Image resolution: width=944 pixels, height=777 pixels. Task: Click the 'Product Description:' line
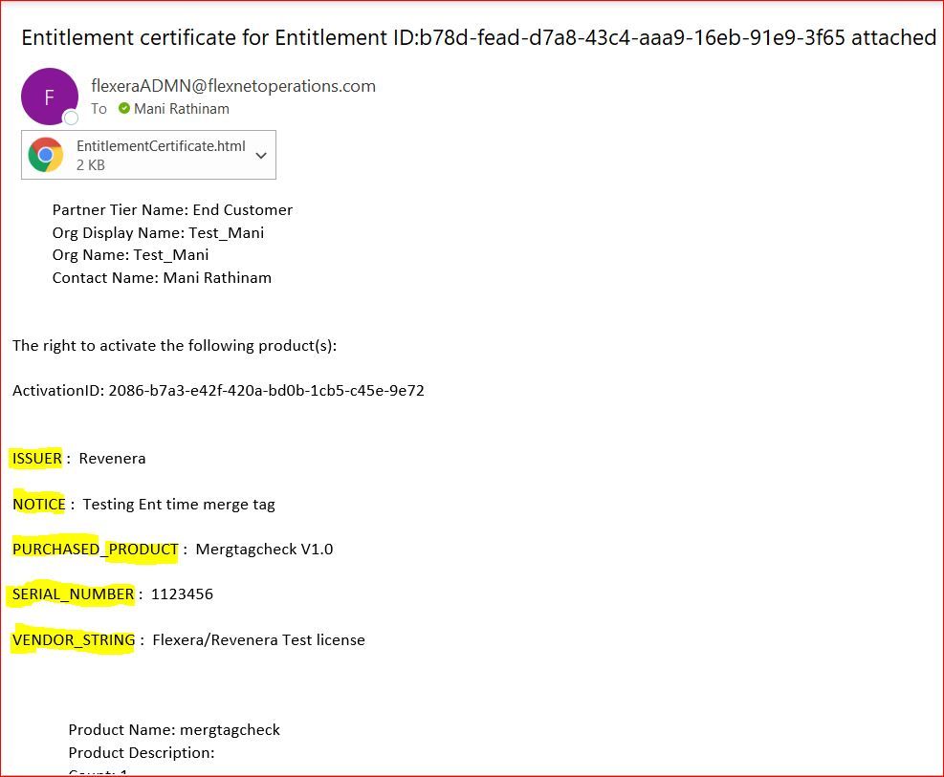142,753
